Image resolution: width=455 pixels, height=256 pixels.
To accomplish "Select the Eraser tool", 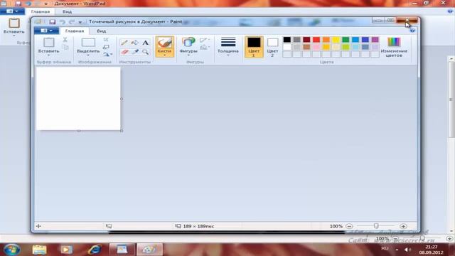I will point(124,52).
